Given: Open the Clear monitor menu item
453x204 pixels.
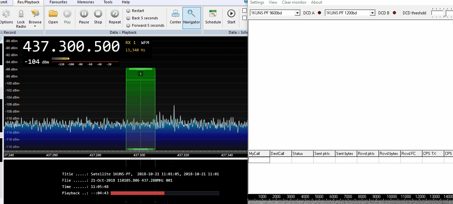Looking at the screenshot, I should tap(294, 2).
